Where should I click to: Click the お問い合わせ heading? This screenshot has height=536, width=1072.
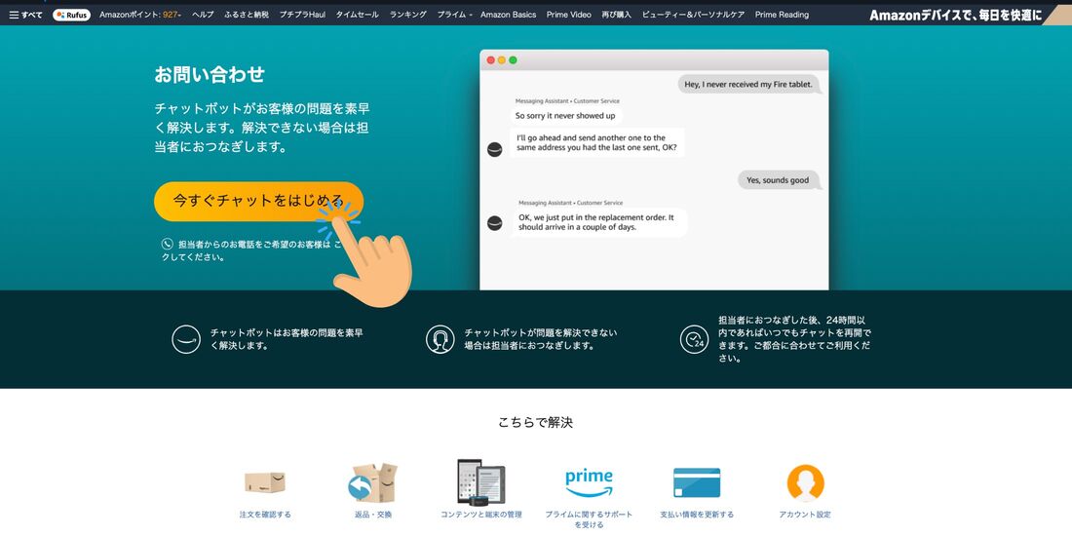click(210, 74)
